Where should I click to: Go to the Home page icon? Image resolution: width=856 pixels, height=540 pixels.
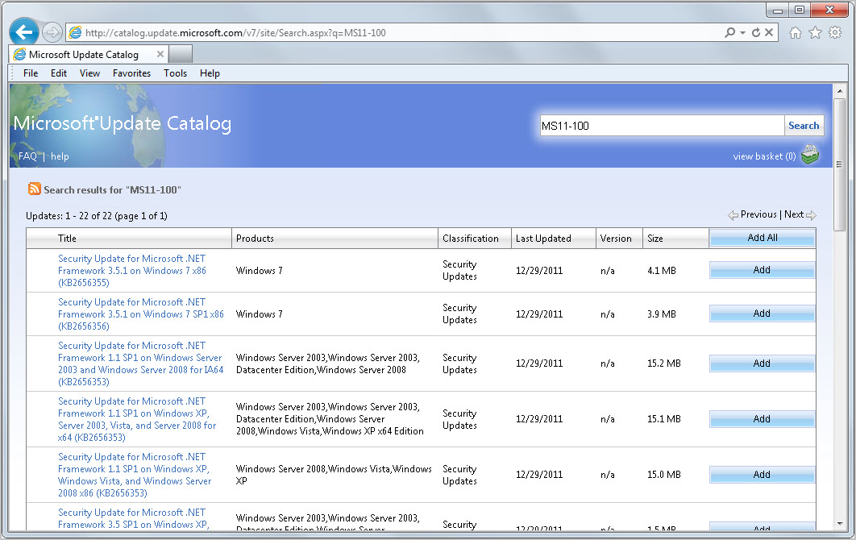coord(796,33)
